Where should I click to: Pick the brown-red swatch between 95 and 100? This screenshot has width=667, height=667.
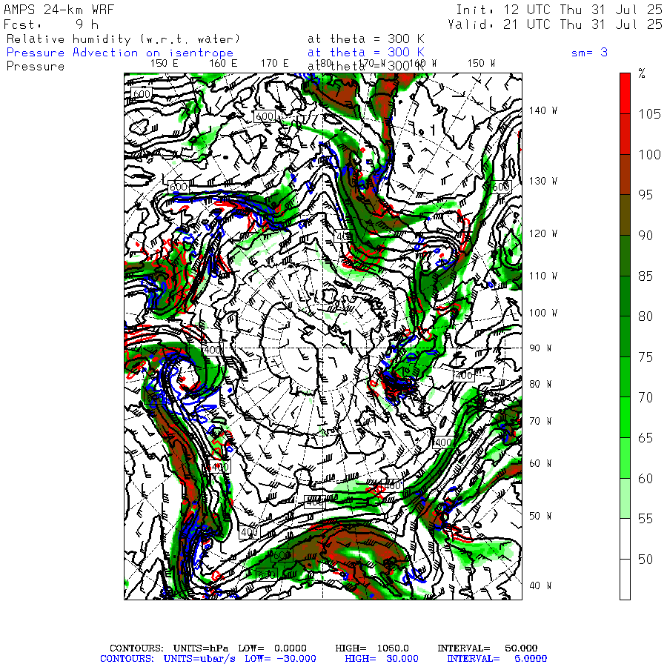(x=625, y=174)
